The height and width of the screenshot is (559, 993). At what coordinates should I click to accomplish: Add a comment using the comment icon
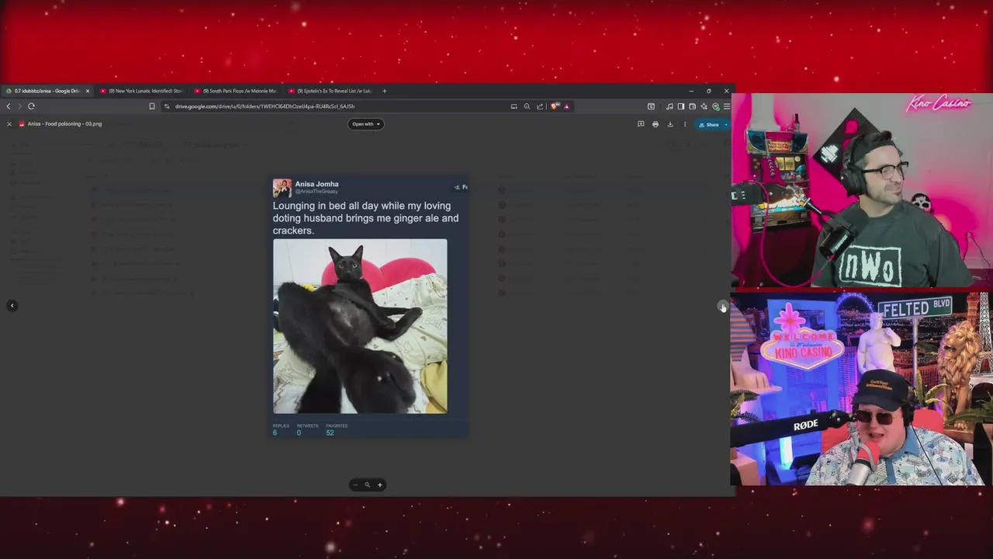(641, 124)
